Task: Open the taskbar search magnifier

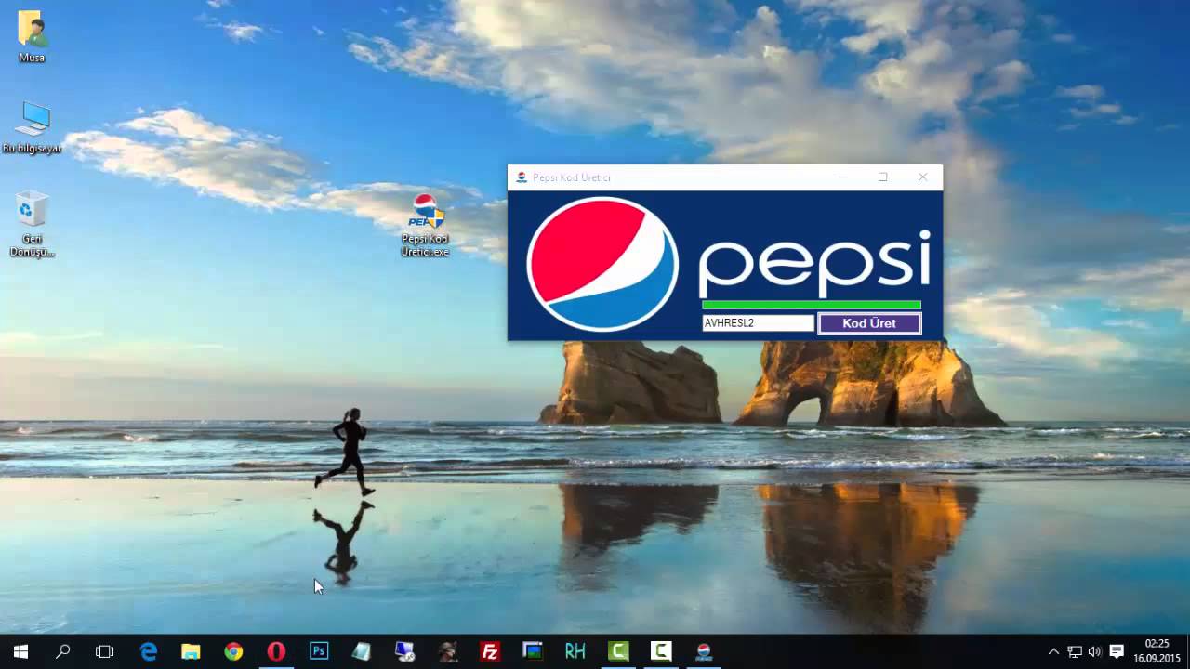Action: 63,651
